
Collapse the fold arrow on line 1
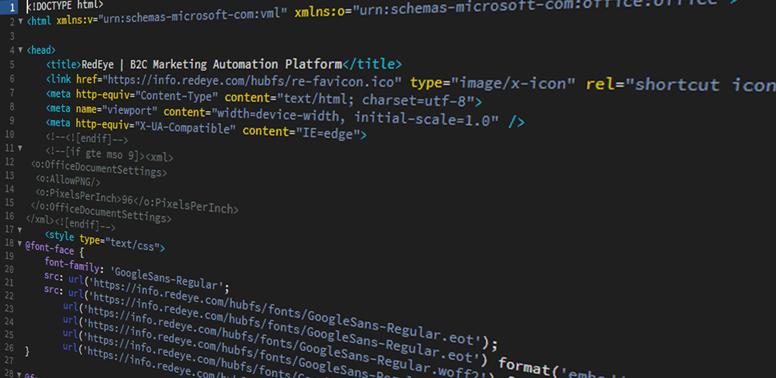click(19, 6)
